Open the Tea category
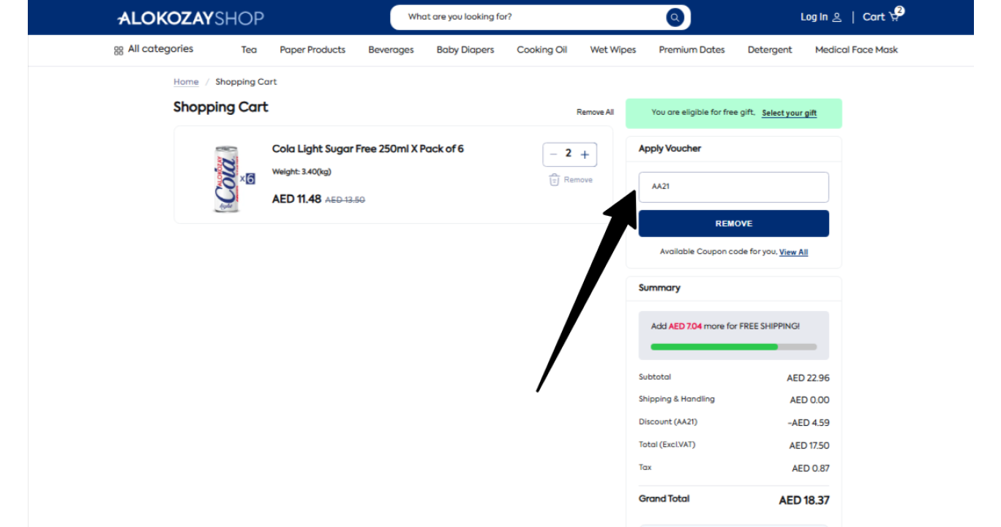 click(249, 50)
